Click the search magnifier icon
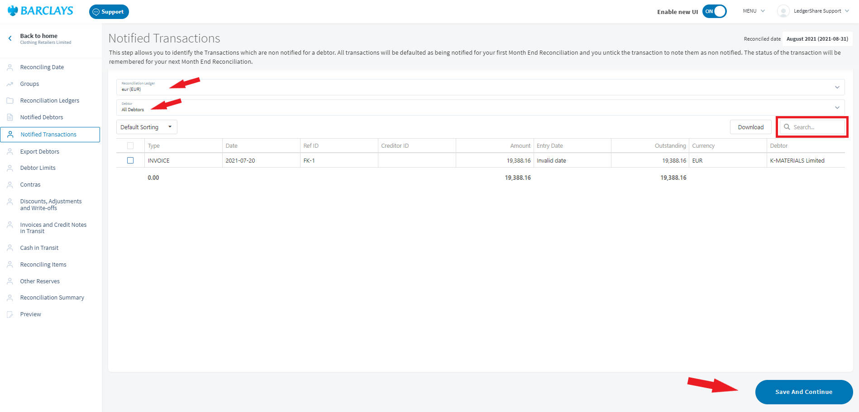This screenshot has width=859, height=412. coord(788,127)
